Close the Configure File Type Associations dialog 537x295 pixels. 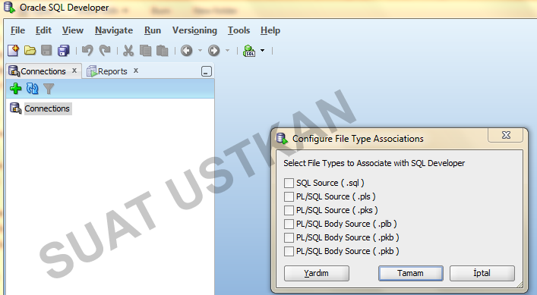pyautogui.click(x=506, y=135)
